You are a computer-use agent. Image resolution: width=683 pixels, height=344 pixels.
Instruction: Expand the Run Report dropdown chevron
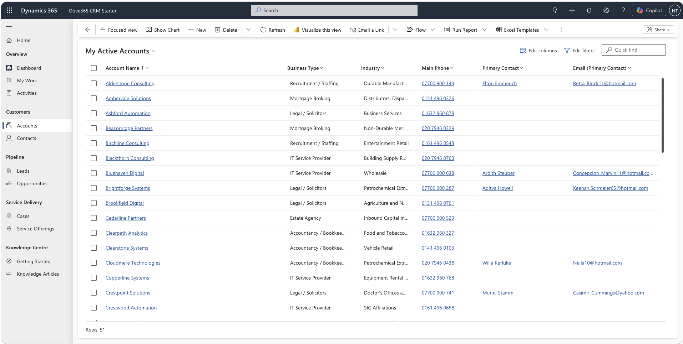[484, 30]
